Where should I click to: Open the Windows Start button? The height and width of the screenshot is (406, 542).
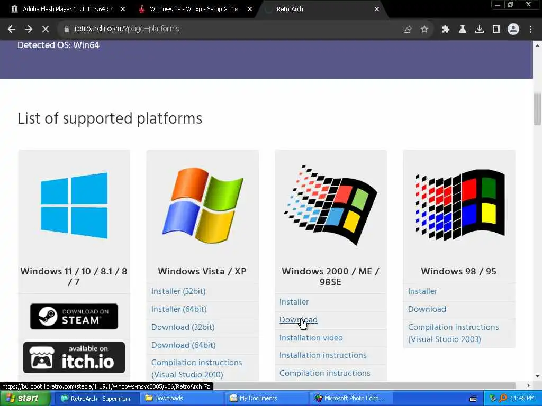point(24,399)
